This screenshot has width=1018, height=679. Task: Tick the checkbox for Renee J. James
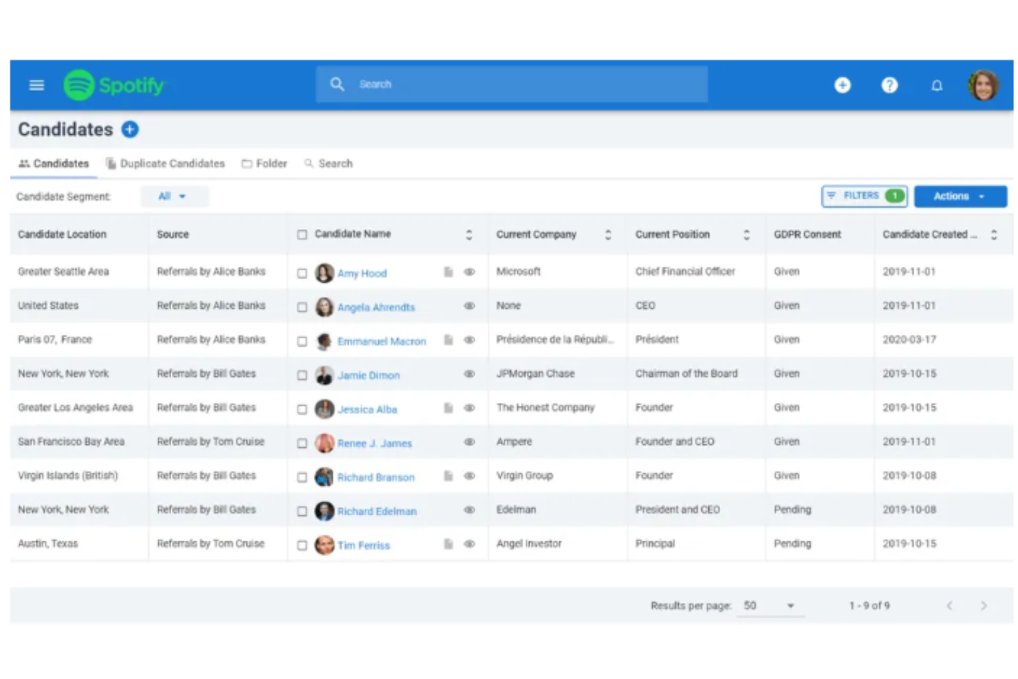[x=302, y=444]
